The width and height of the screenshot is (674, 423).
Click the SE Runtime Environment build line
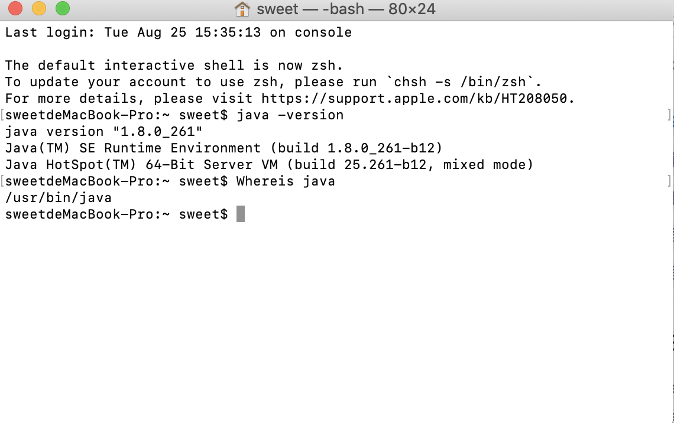(223, 148)
